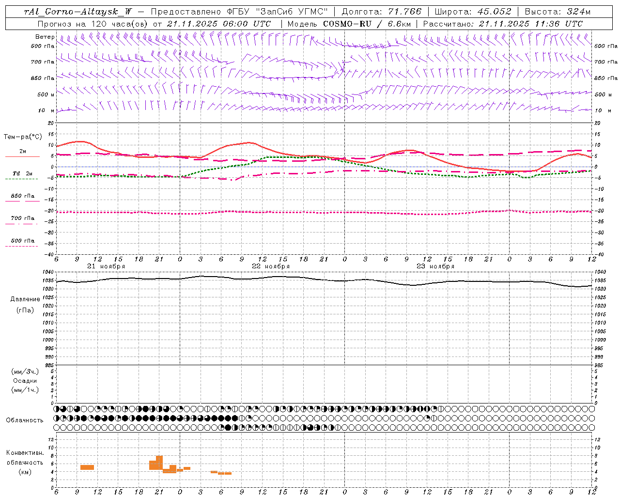Click the left 10 м wind level label

click(x=46, y=110)
